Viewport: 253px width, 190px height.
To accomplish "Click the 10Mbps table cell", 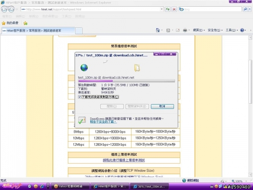I will pyautogui.click(x=79, y=138).
